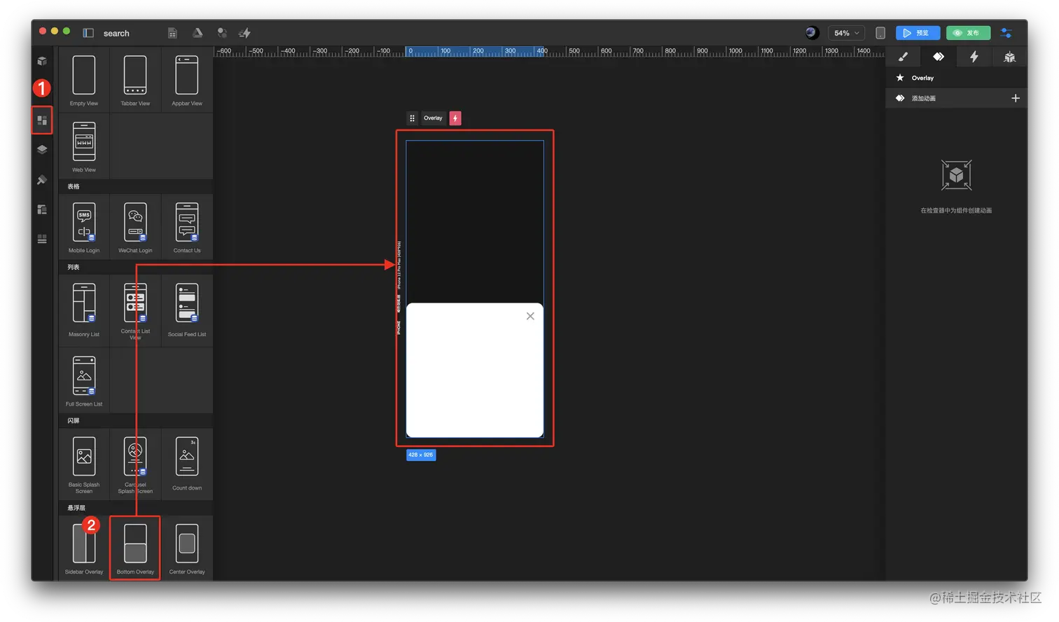The width and height of the screenshot is (1059, 622).
Task: Select the Contact Us template
Action: coord(187,227)
